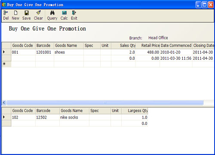
Task: Select row marker for nike socks gift
Action: click(x=6, y=117)
